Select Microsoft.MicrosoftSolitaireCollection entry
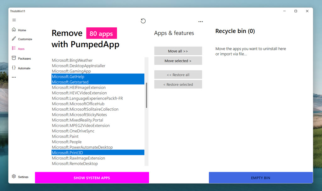The width and height of the screenshot is (322, 191). [x=98, y=109]
